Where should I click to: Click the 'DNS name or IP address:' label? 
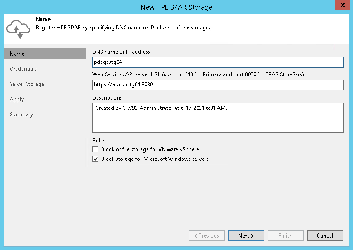122,52
